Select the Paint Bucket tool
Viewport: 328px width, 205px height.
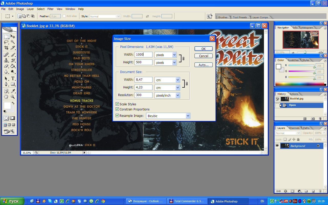click(x=13, y=66)
